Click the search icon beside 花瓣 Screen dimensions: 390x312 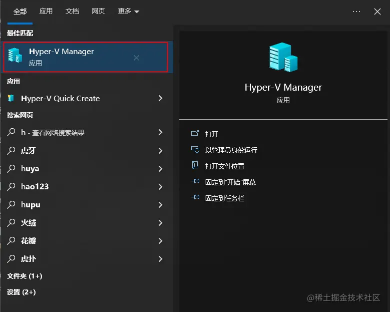[x=11, y=240]
